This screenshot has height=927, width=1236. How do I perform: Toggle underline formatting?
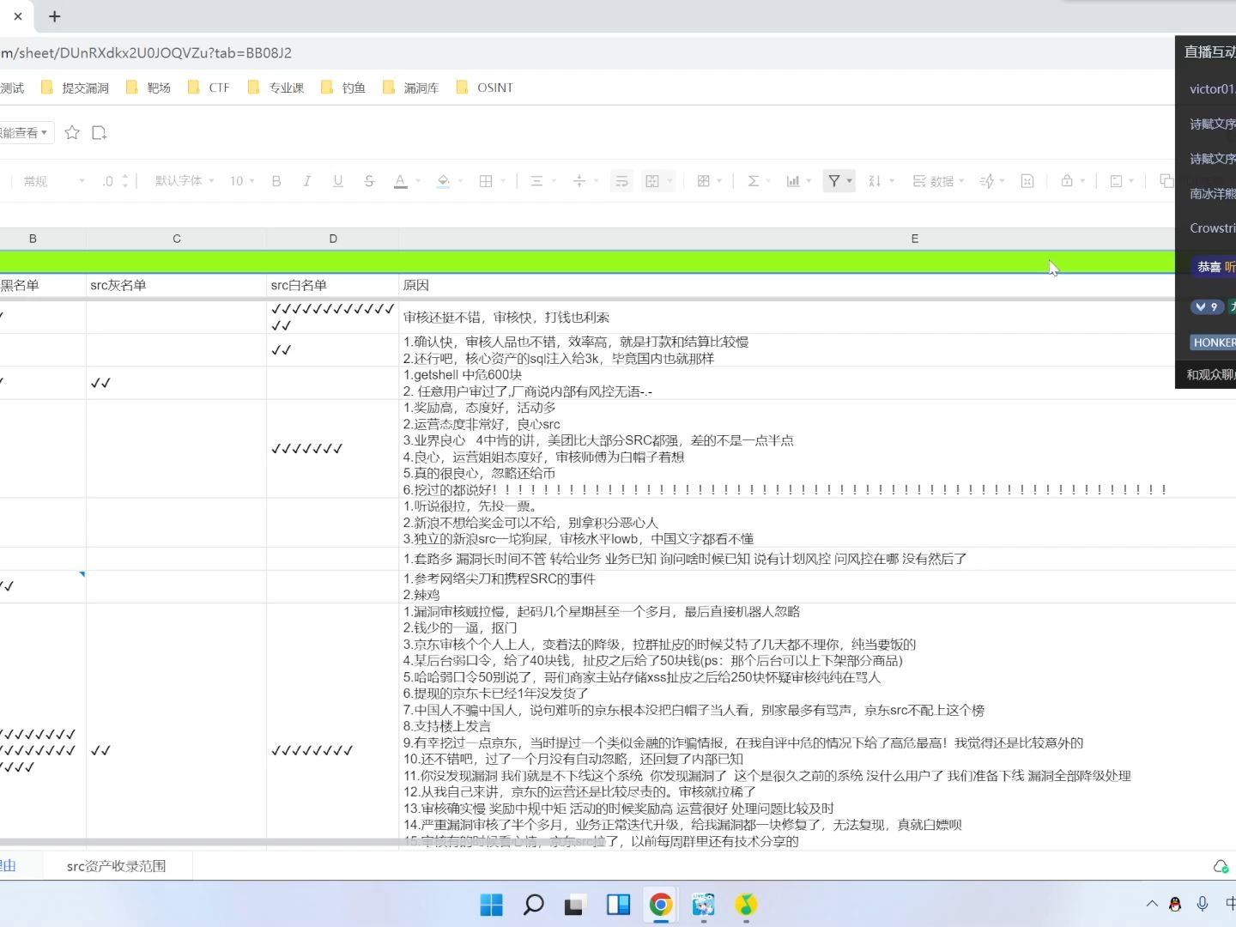[x=338, y=181]
